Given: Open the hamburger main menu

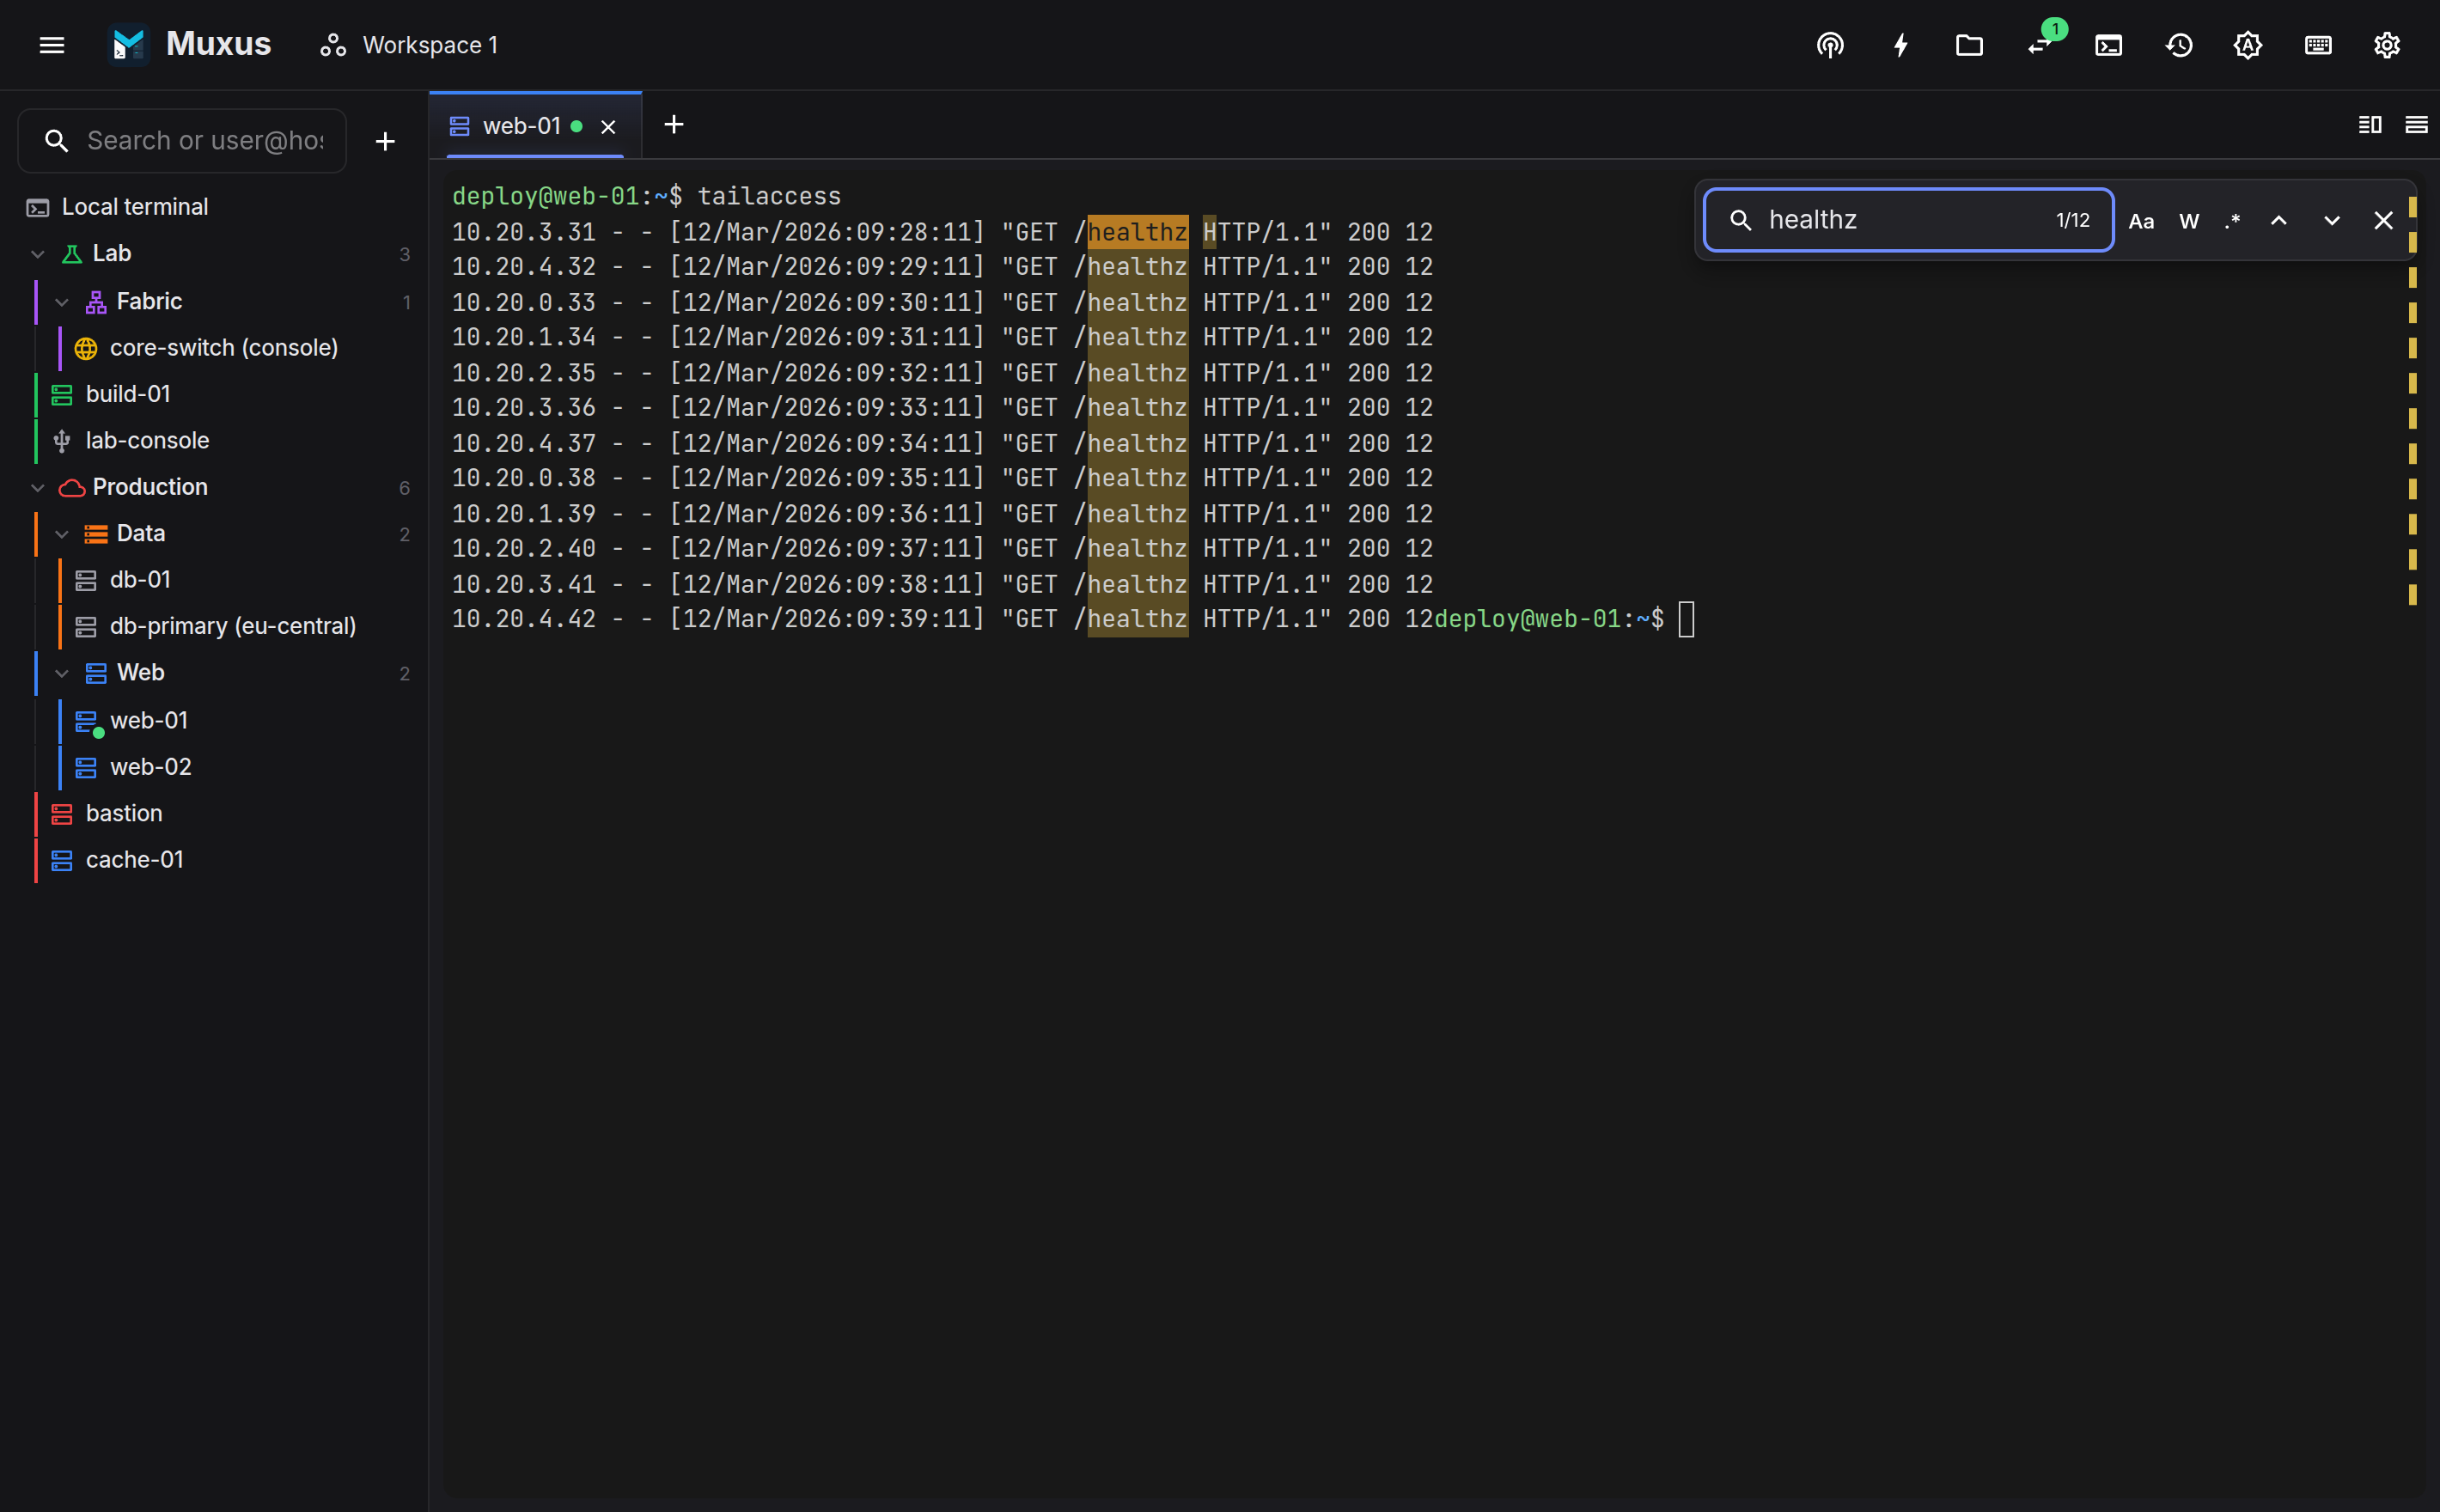Looking at the screenshot, I should (x=52, y=45).
